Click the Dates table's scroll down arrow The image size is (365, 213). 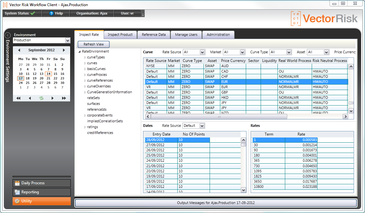point(244,190)
